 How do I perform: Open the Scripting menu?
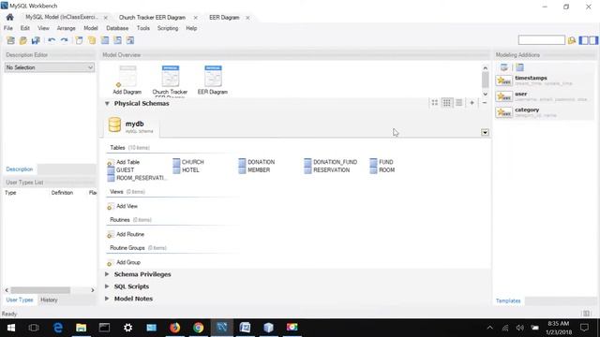[x=168, y=28]
